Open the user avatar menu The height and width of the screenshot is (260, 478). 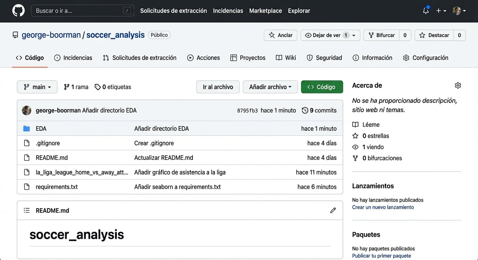[x=459, y=11]
